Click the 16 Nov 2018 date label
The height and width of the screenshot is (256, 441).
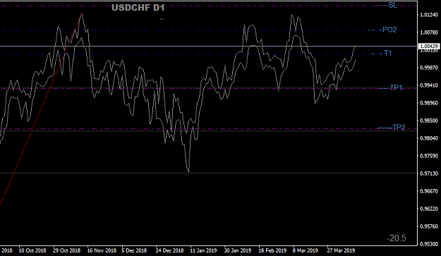(x=102, y=250)
